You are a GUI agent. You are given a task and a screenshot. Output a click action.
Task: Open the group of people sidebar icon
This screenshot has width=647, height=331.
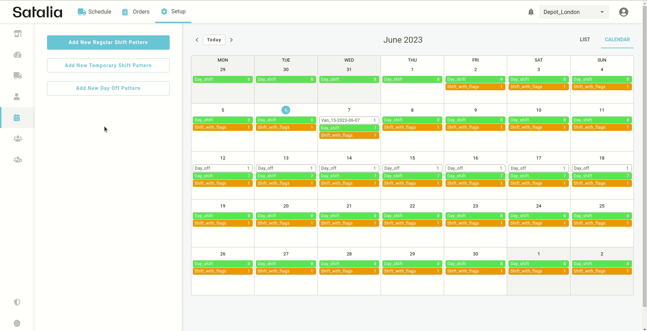(18, 139)
